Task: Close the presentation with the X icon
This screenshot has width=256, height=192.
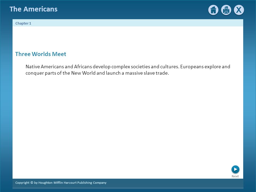Action: click(239, 10)
